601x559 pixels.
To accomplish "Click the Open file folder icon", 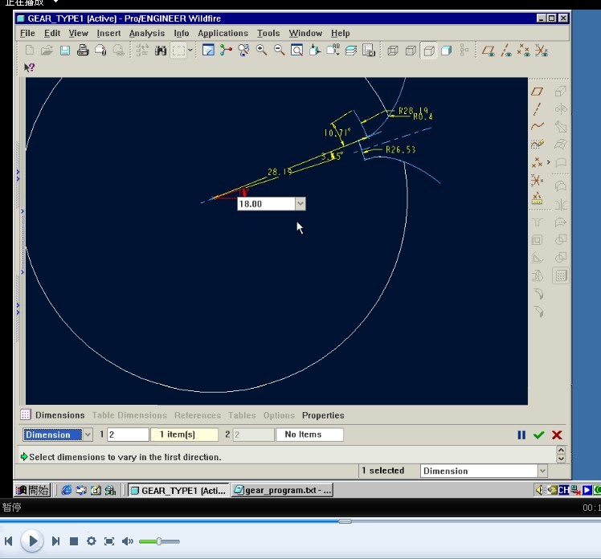I will tap(47, 50).
